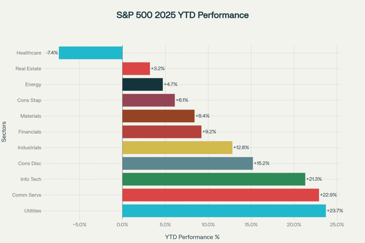
Task: Select the Real Estate bar
Action: (136, 69)
